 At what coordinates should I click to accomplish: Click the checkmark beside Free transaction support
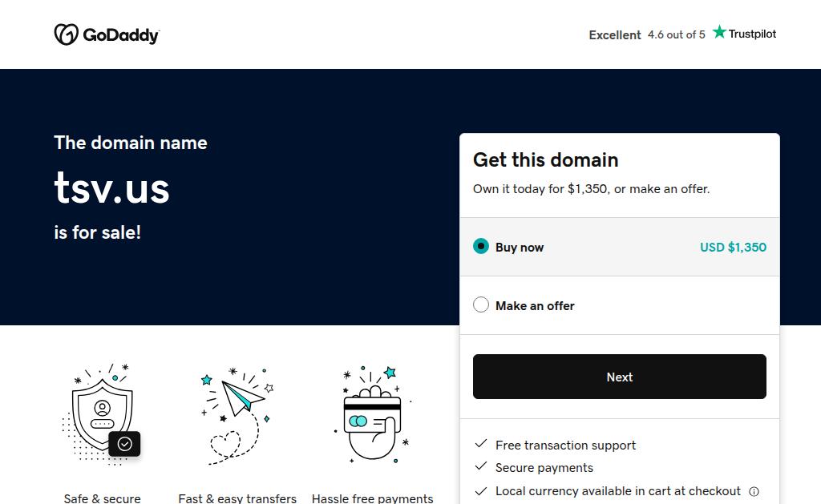click(x=481, y=444)
